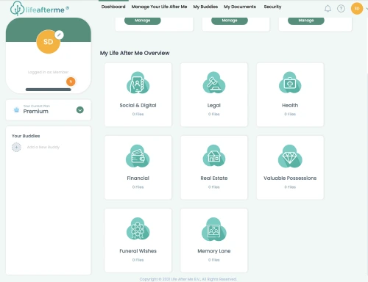Screen dimensions: 368x282
Task: Open the Social & Digital category icon
Action: [x=138, y=82]
